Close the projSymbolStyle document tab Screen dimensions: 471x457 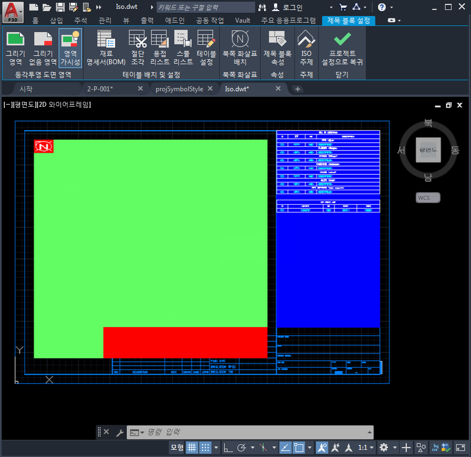(x=210, y=89)
